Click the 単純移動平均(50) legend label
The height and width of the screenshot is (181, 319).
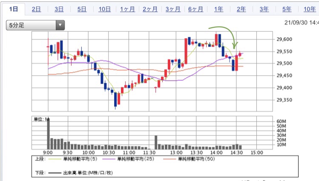pos(196,159)
